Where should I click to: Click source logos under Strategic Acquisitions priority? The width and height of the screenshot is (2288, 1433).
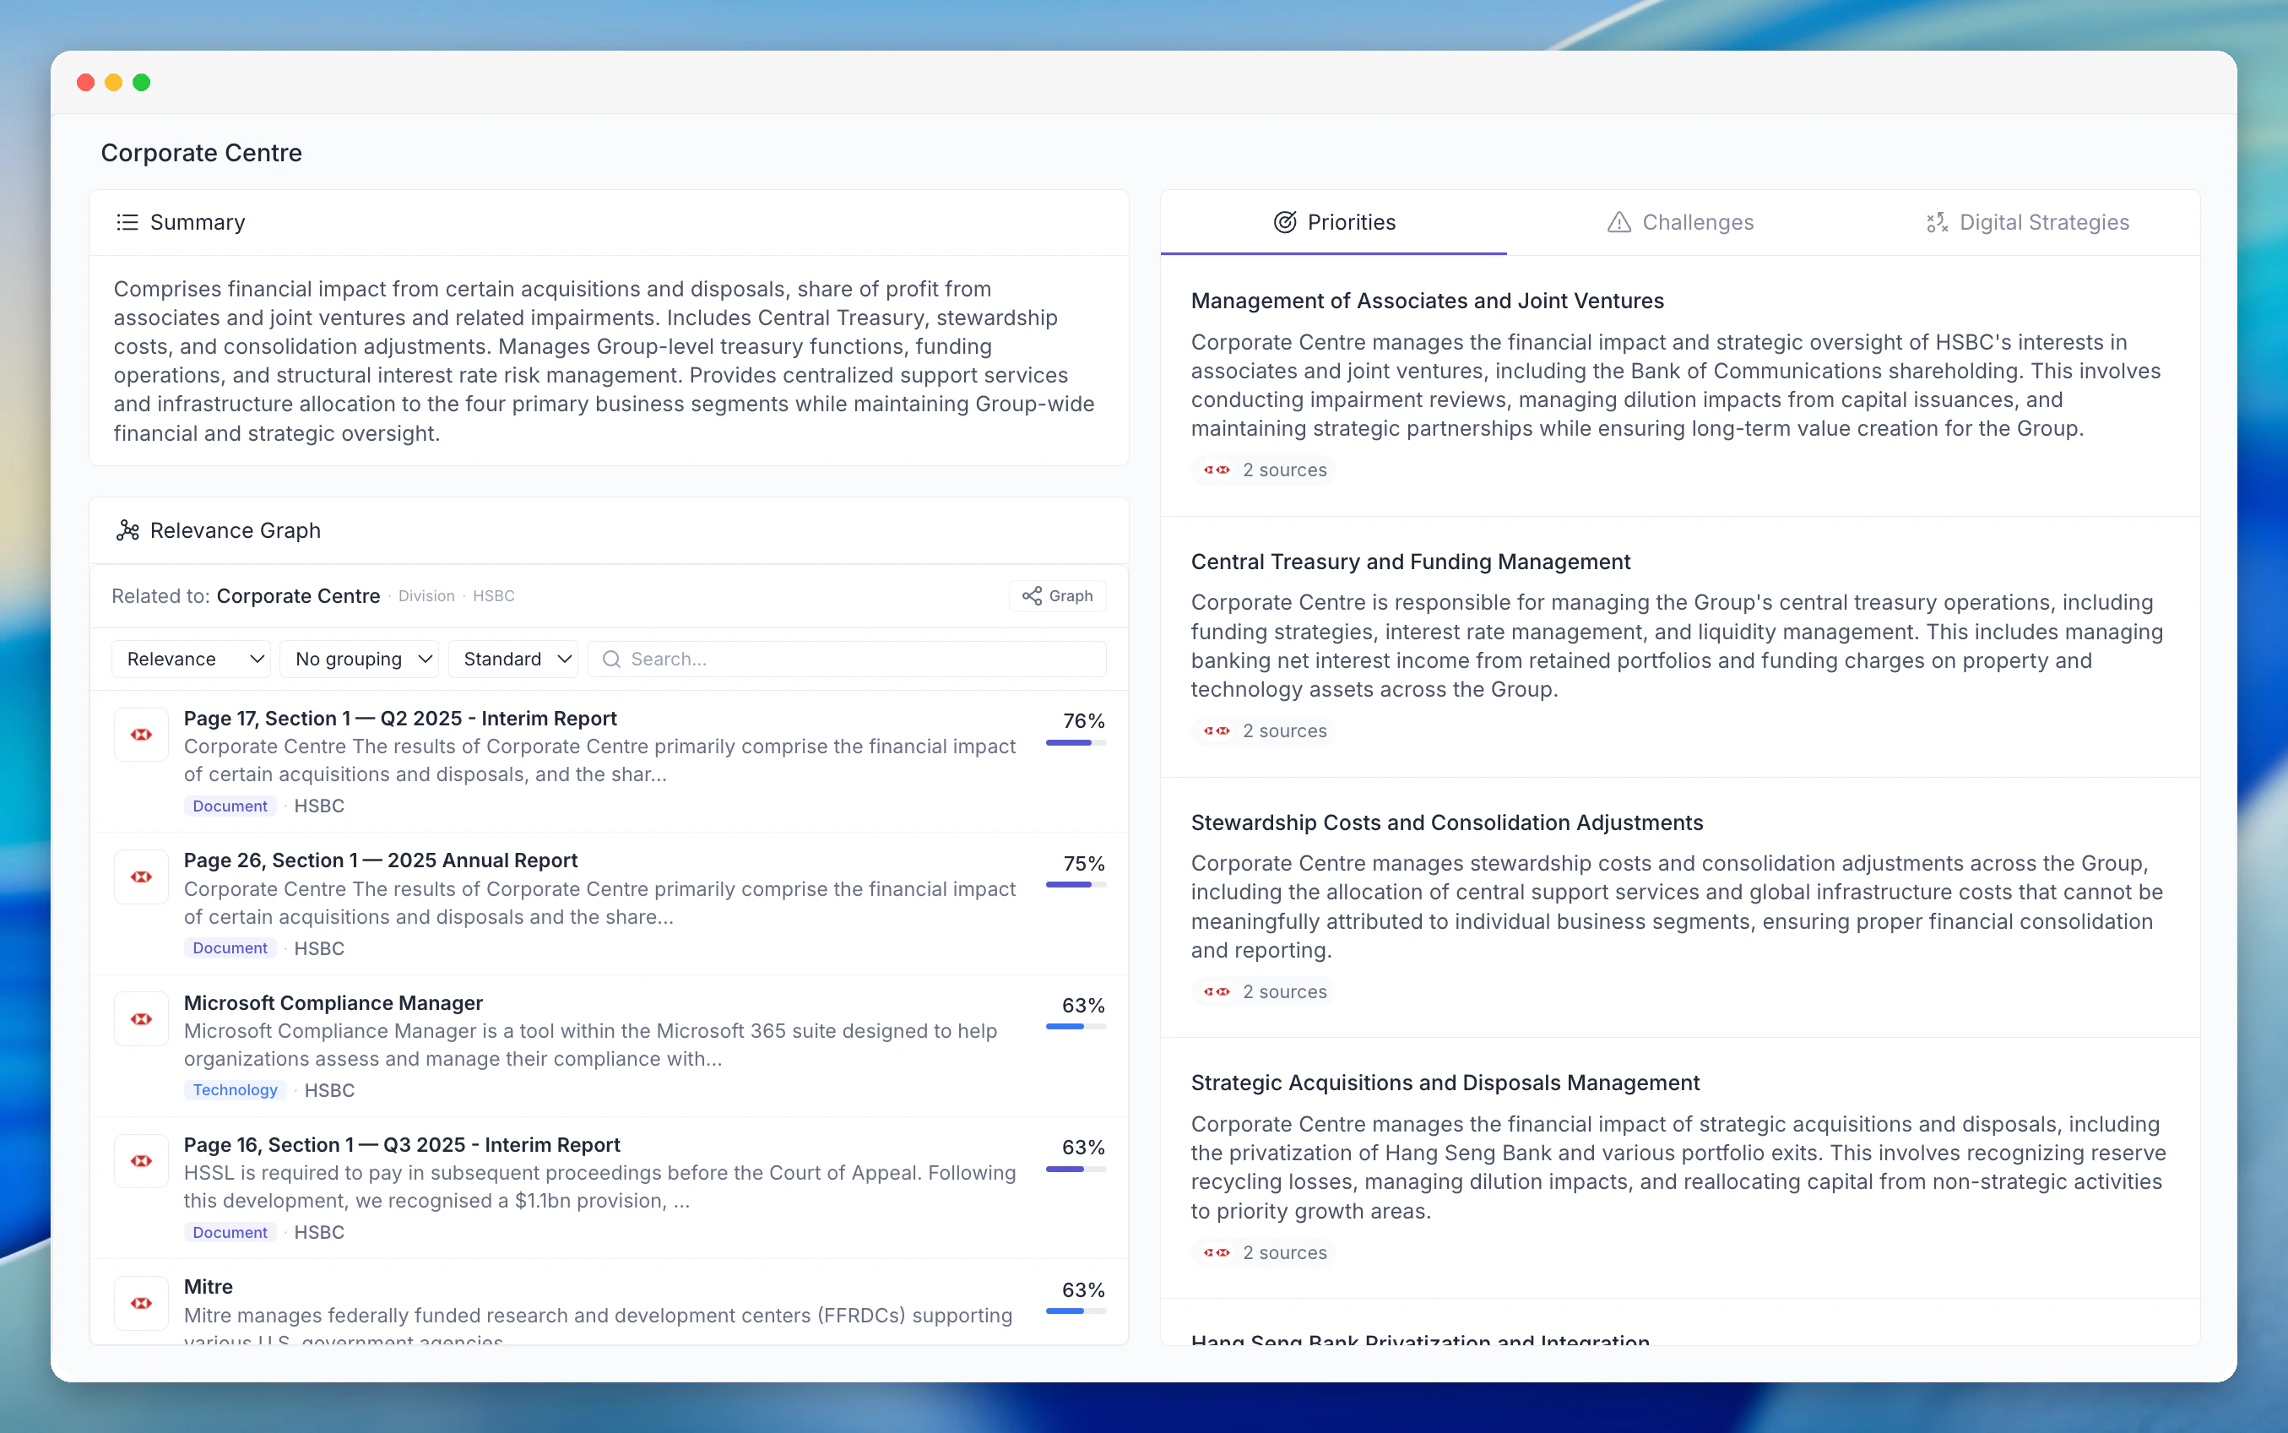click(1217, 1252)
